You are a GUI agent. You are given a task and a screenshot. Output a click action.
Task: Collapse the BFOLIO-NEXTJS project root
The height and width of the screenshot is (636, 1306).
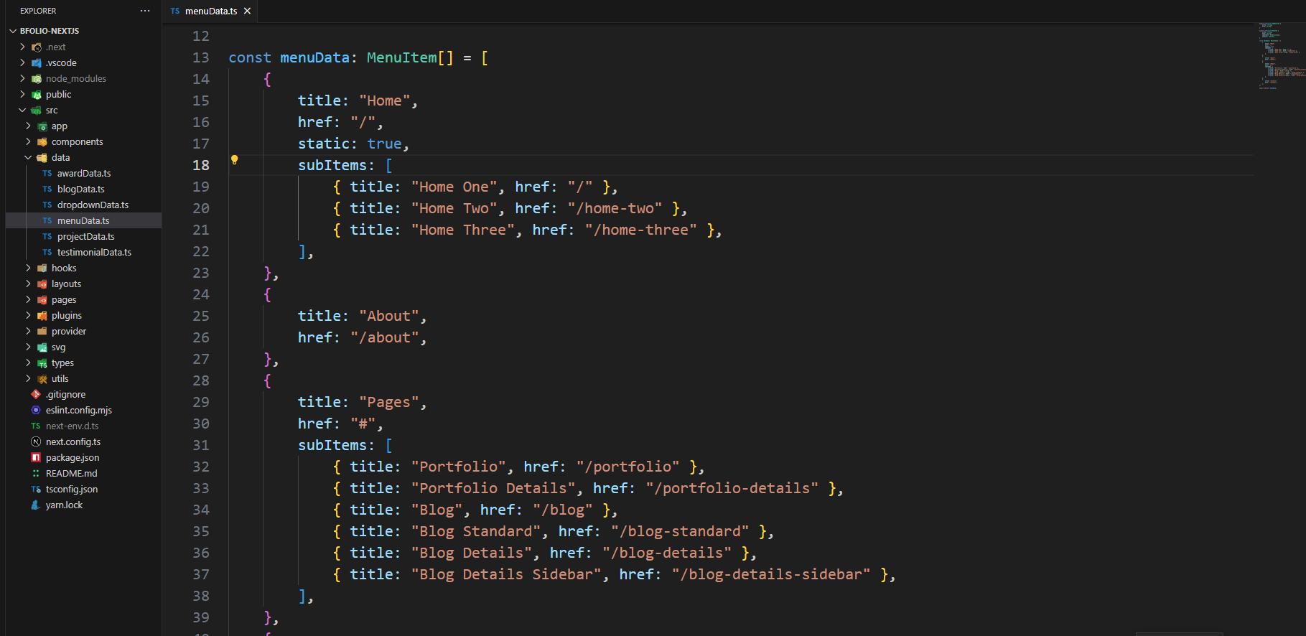[x=13, y=31]
